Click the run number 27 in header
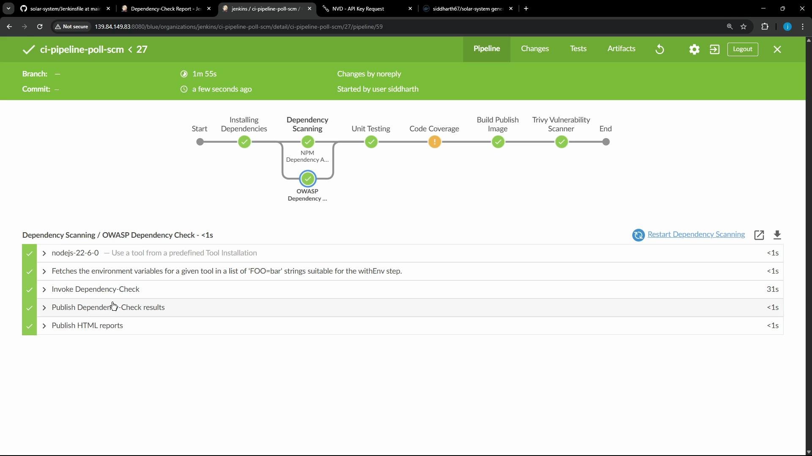812x456 pixels. point(142,49)
